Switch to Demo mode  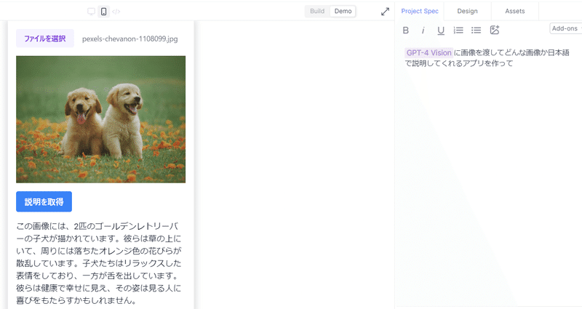tap(343, 12)
